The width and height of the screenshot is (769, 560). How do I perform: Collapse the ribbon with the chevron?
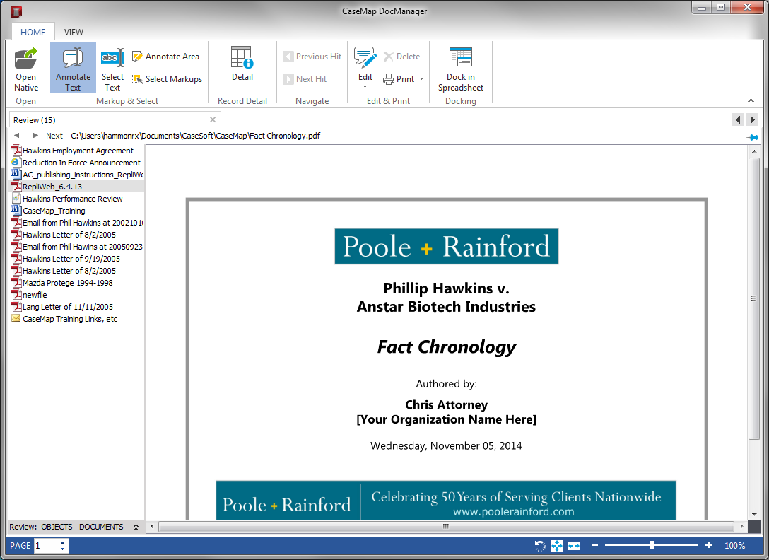751,100
